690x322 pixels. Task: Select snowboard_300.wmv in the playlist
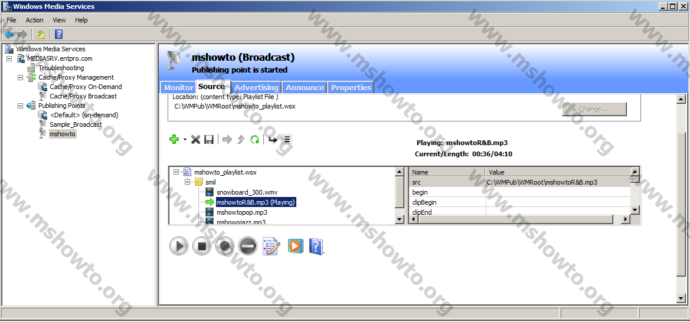point(247,192)
